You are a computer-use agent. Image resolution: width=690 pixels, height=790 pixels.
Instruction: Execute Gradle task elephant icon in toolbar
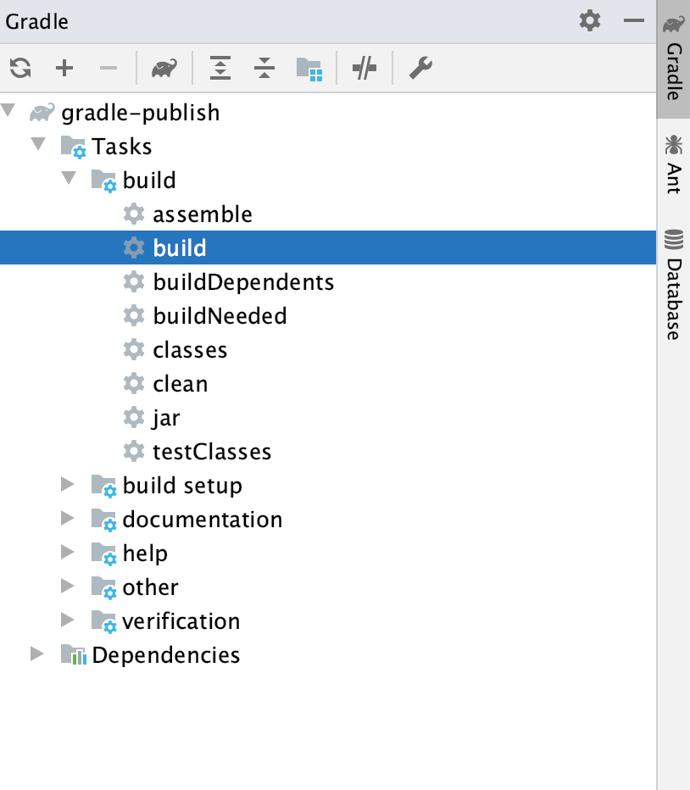click(164, 68)
